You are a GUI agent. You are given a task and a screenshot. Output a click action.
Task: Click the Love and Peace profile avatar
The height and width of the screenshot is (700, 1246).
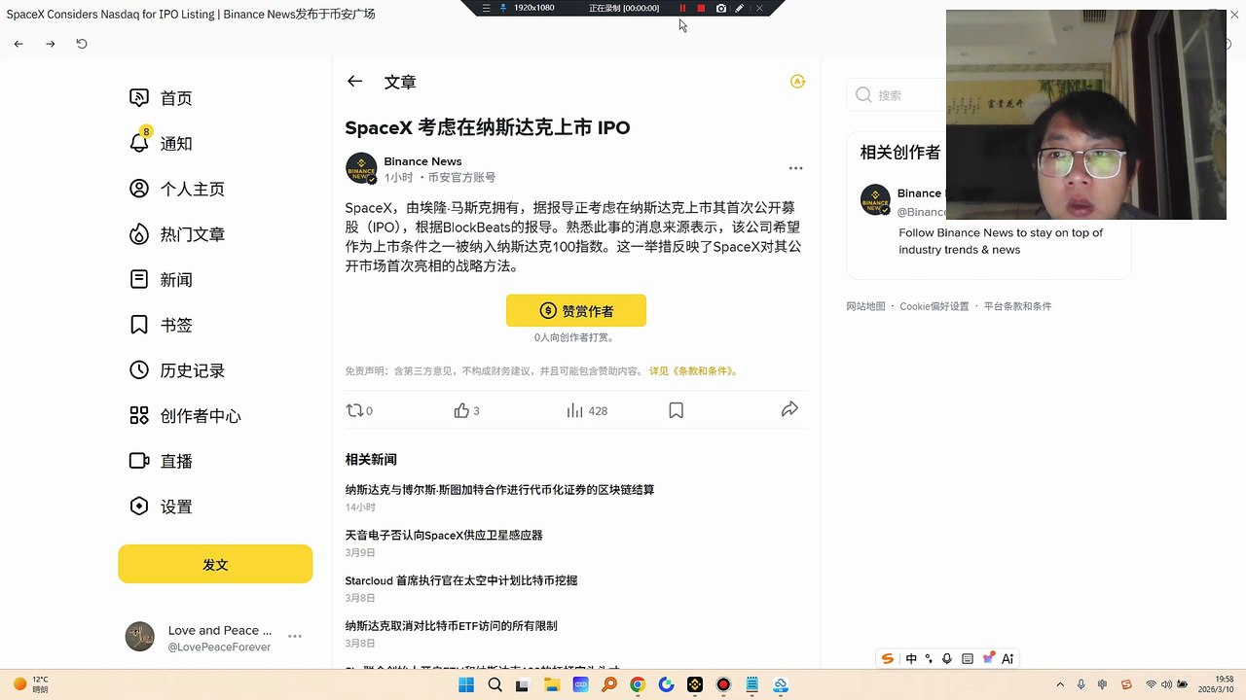pyautogui.click(x=140, y=637)
